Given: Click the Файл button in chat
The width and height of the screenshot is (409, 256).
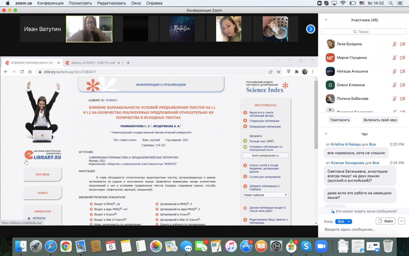Looking at the screenshot, I should (385, 221).
